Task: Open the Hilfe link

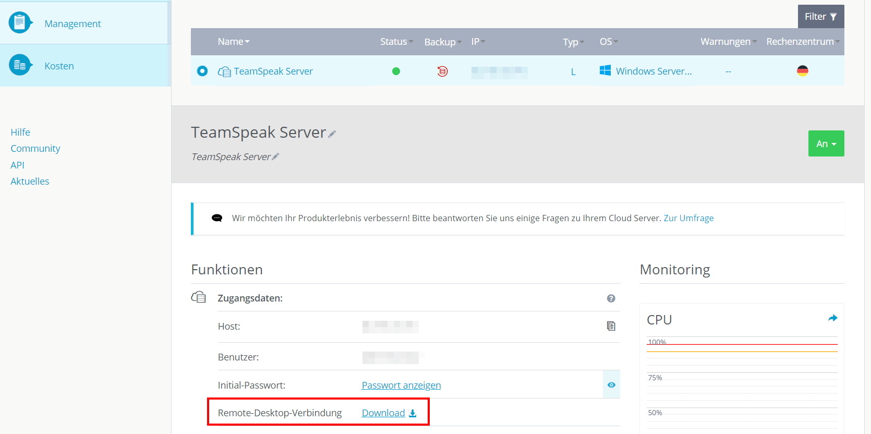Action: pyautogui.click(x=20, y=132)
